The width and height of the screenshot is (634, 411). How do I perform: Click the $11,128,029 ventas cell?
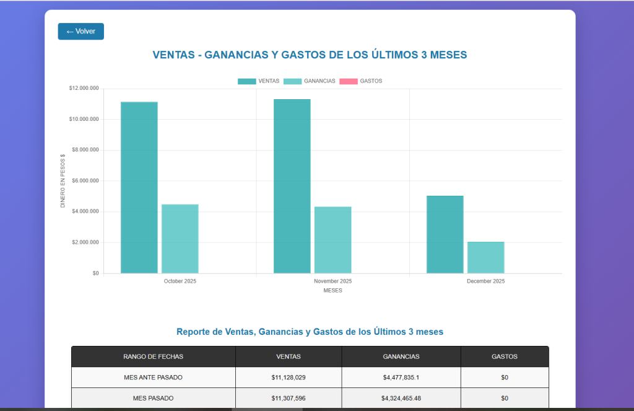[289, 377]
